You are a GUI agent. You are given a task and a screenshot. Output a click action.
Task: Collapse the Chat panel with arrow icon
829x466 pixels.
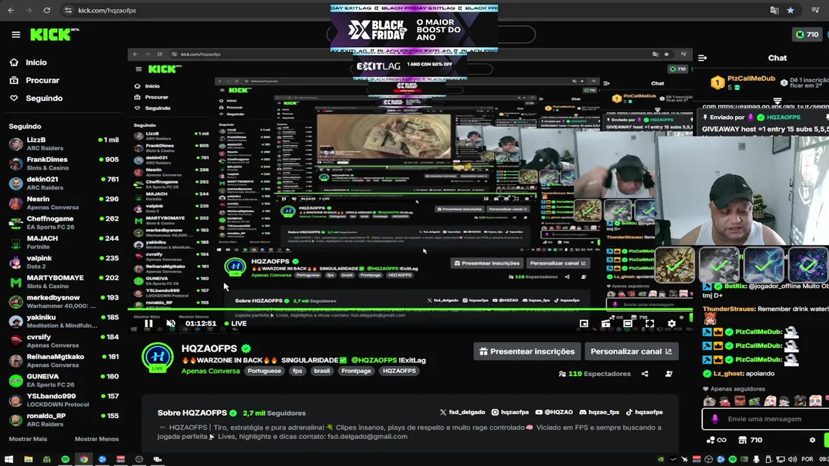[703, 58]
